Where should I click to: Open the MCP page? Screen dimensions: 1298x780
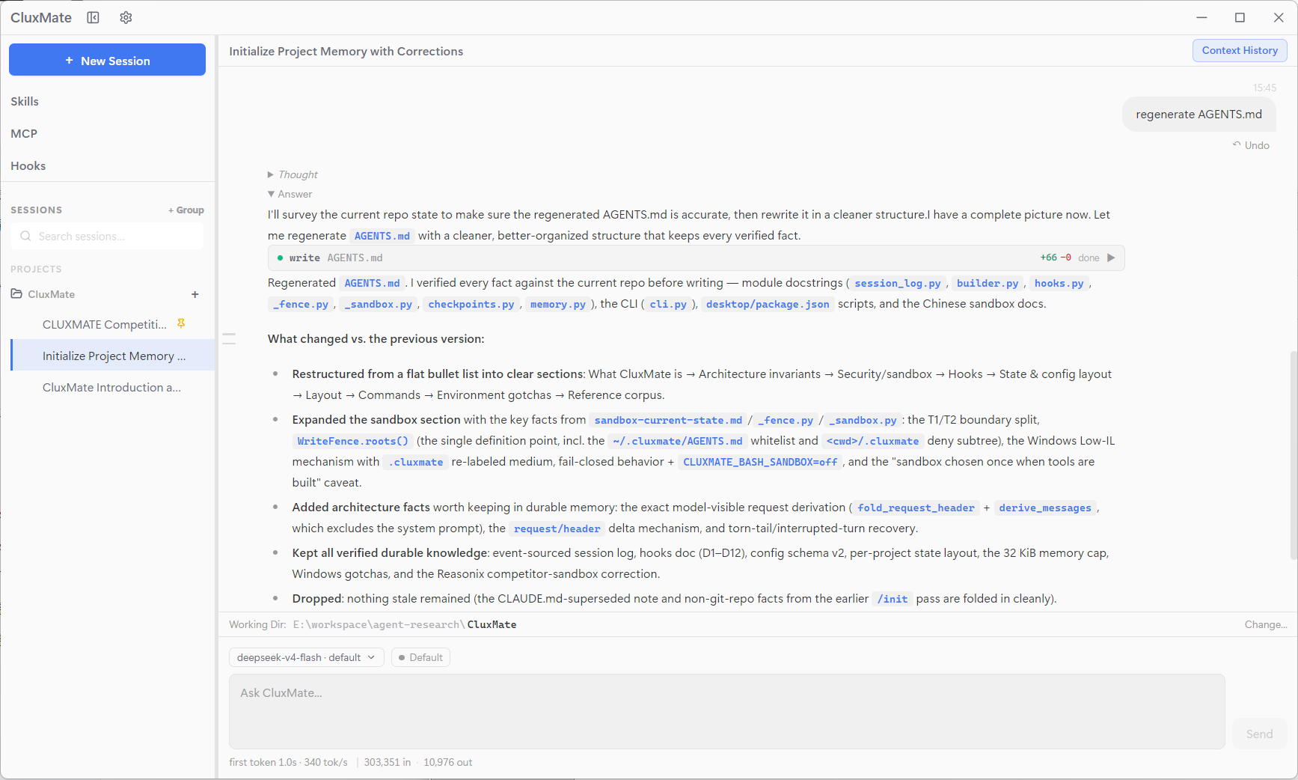24,133
